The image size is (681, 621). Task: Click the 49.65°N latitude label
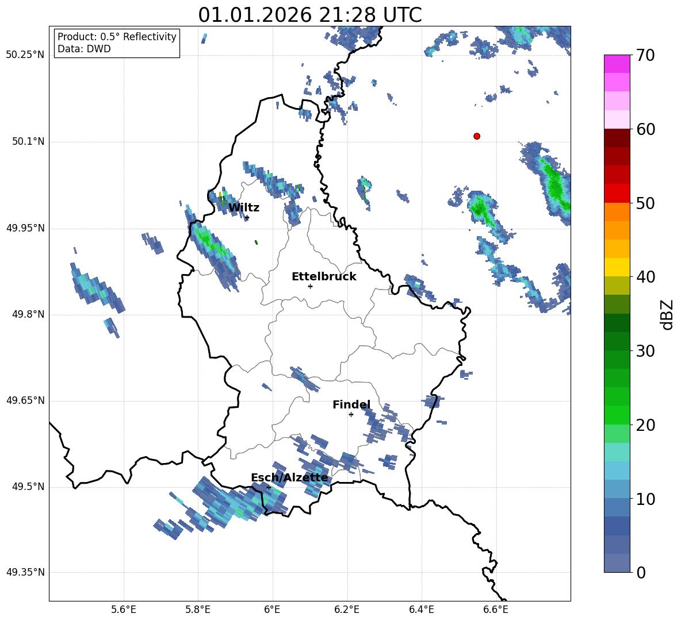pos(25,400)
